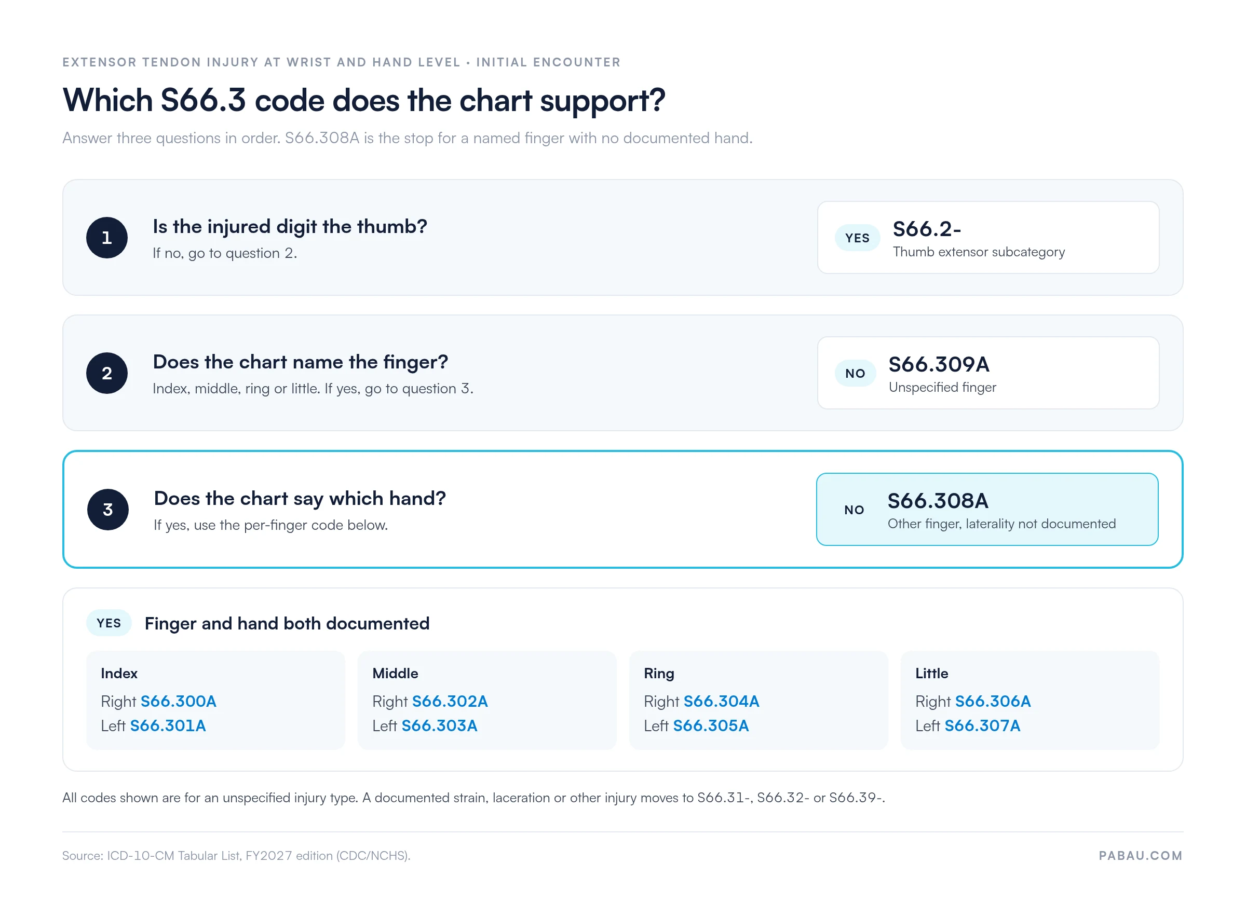The width and height of the screenshot is (1246, 904).
Task: Open the left little code S66.307A
Action: 982,725
